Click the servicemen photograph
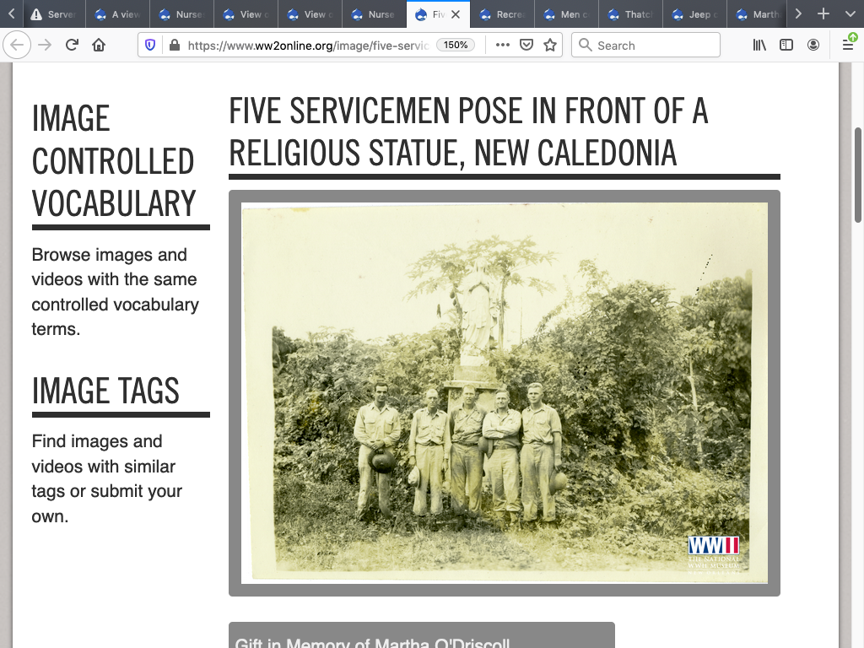This screenshot has width=864, height=648. click(505, 392)
